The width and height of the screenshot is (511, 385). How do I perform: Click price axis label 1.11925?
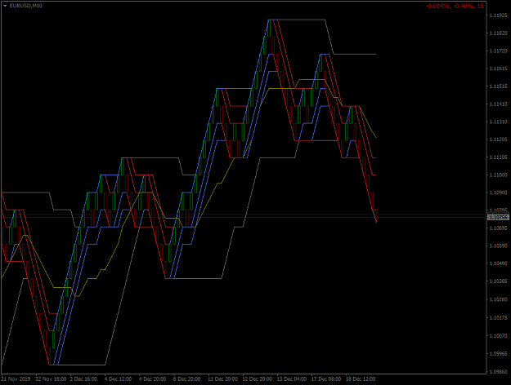coord(498,15)
